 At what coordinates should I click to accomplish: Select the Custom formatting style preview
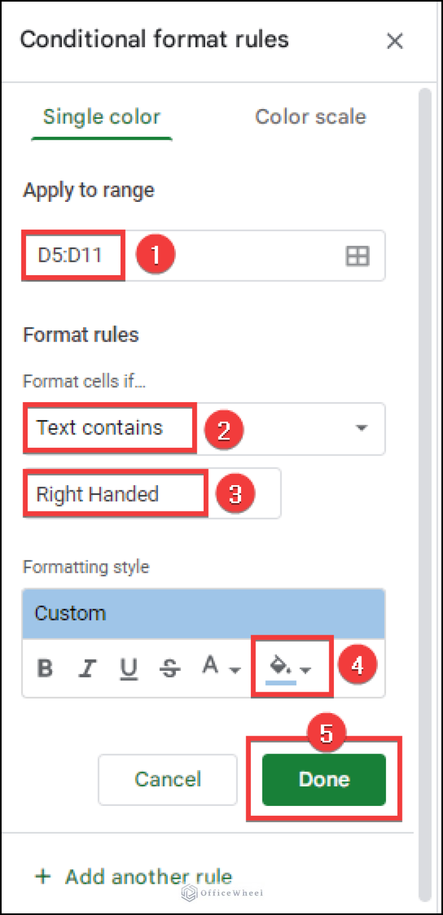coord(203,613)
